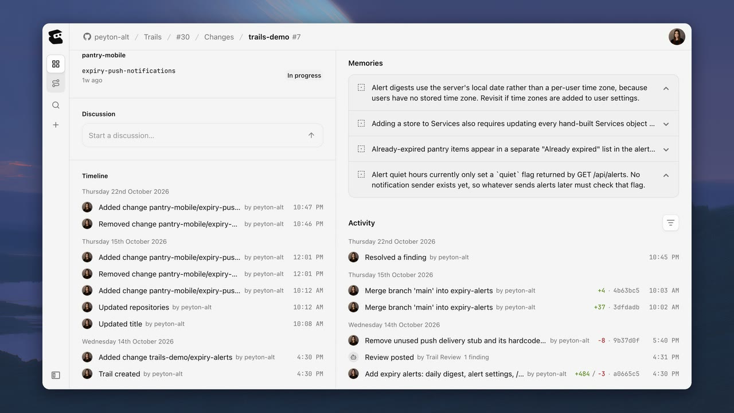Select the dashed checkbox beside Services store memory
Screen dimensions: 734x413
pyautogui.click(x=361, y=123)
